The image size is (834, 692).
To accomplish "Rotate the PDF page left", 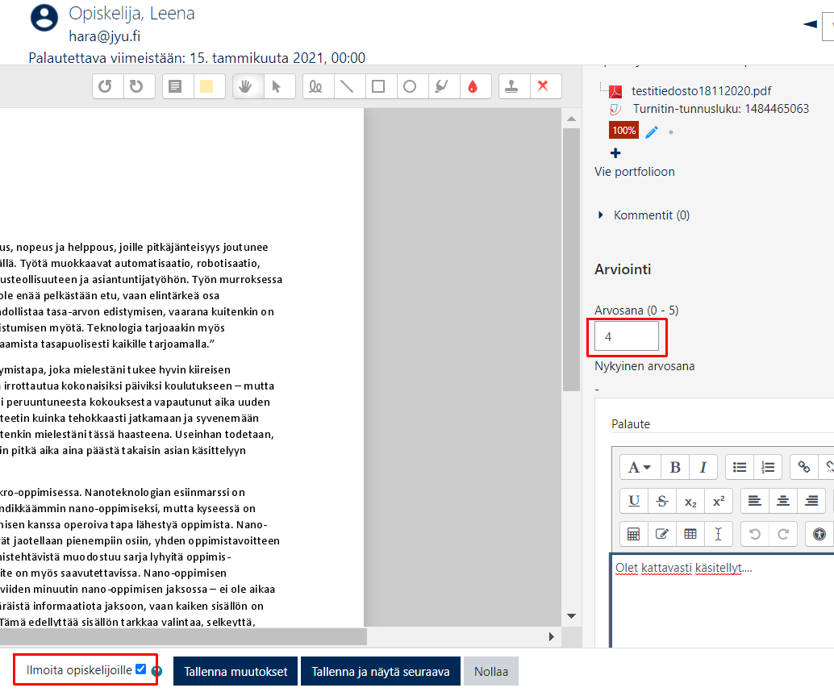I will pyautogui.click(x=105, y=86).
